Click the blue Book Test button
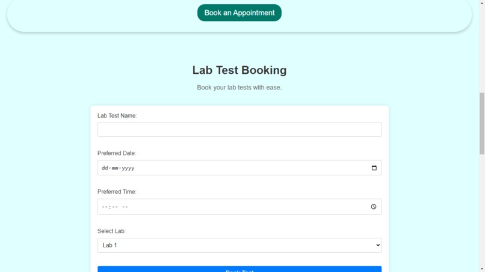The height and width of the screenshot is (272, 485). pos(239,269)
